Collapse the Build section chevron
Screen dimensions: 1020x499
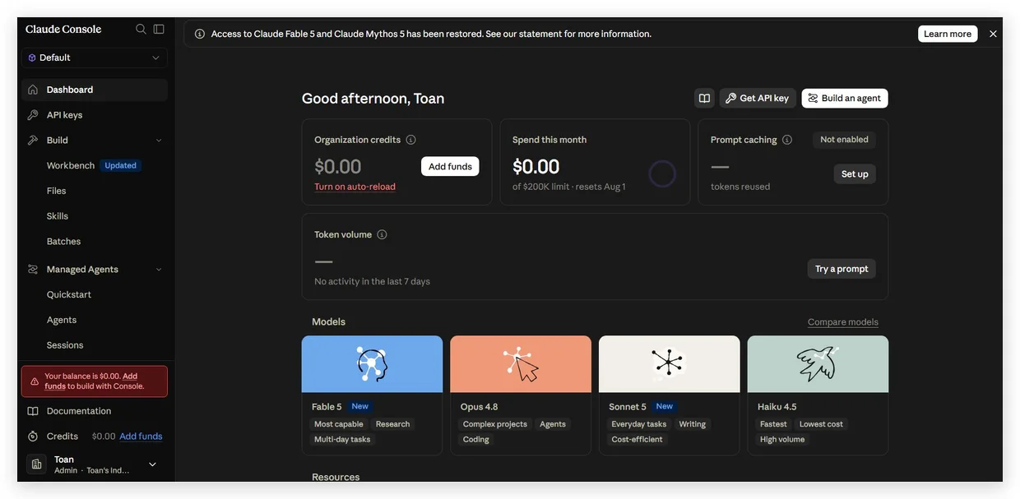[159, 141]
